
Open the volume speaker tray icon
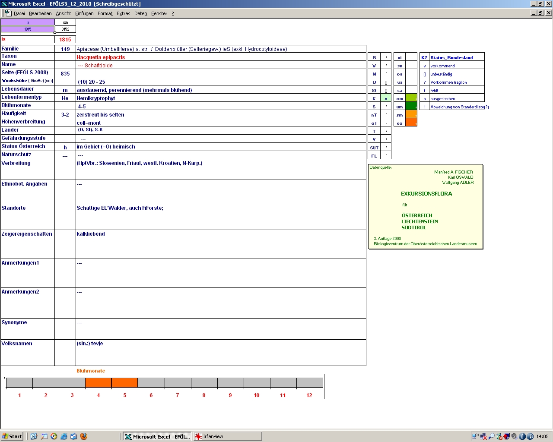point(514,436)
